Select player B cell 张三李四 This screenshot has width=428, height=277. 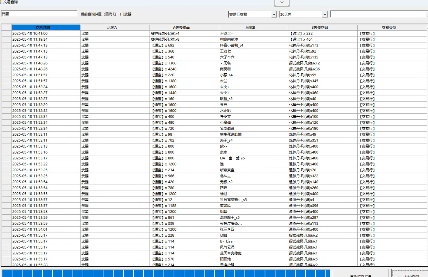pos(253,229)
